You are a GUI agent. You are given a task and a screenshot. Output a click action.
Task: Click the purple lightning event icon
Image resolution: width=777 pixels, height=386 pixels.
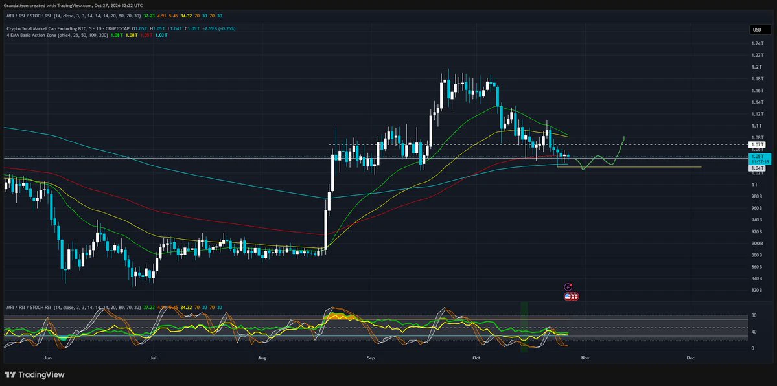tap(569, 287)
